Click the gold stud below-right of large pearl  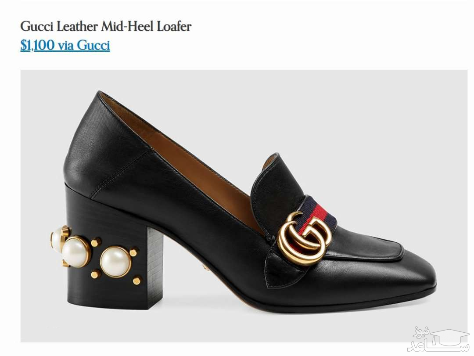137,280
